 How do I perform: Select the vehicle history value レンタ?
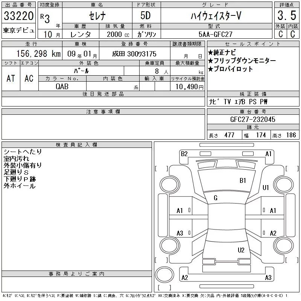click(81, 34)
